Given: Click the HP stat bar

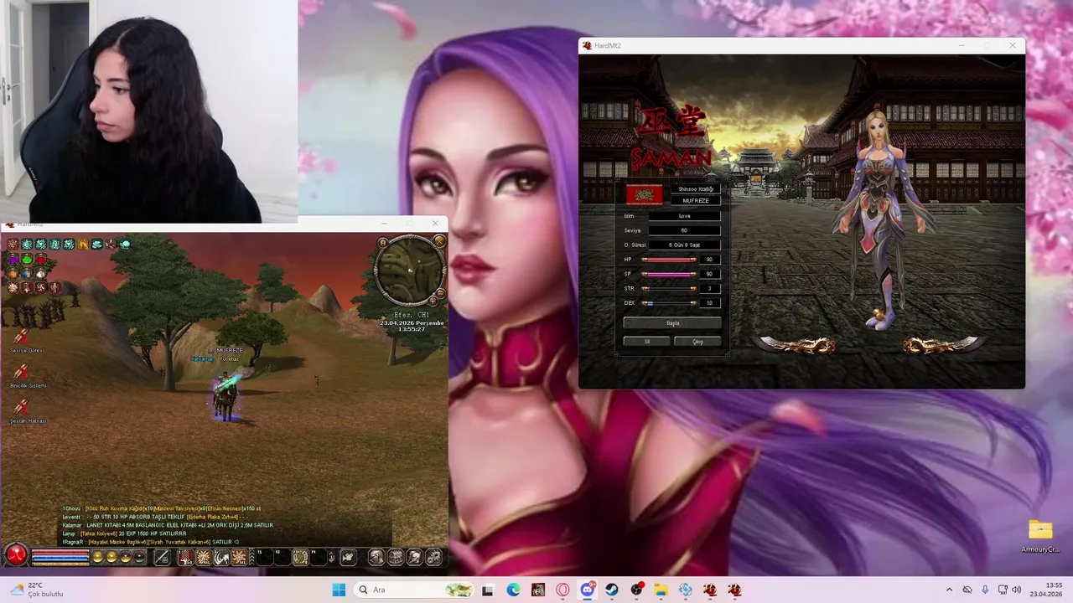Looking at the screenshot, I should pyautogui.click(x=669, y=260).
